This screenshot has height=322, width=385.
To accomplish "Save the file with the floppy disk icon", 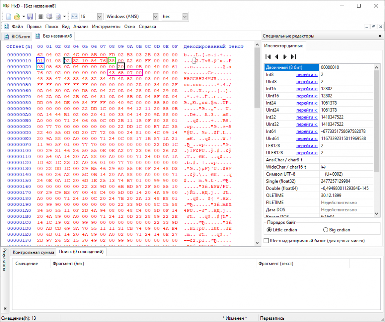I will pos(30,17).
